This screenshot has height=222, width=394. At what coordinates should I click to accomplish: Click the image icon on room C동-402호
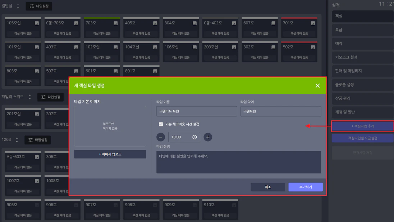coord(234,23)
